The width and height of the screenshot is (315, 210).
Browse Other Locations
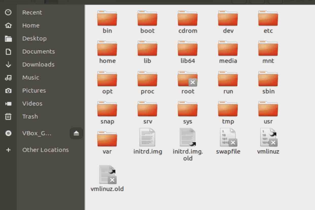click(x=45, y=150)
